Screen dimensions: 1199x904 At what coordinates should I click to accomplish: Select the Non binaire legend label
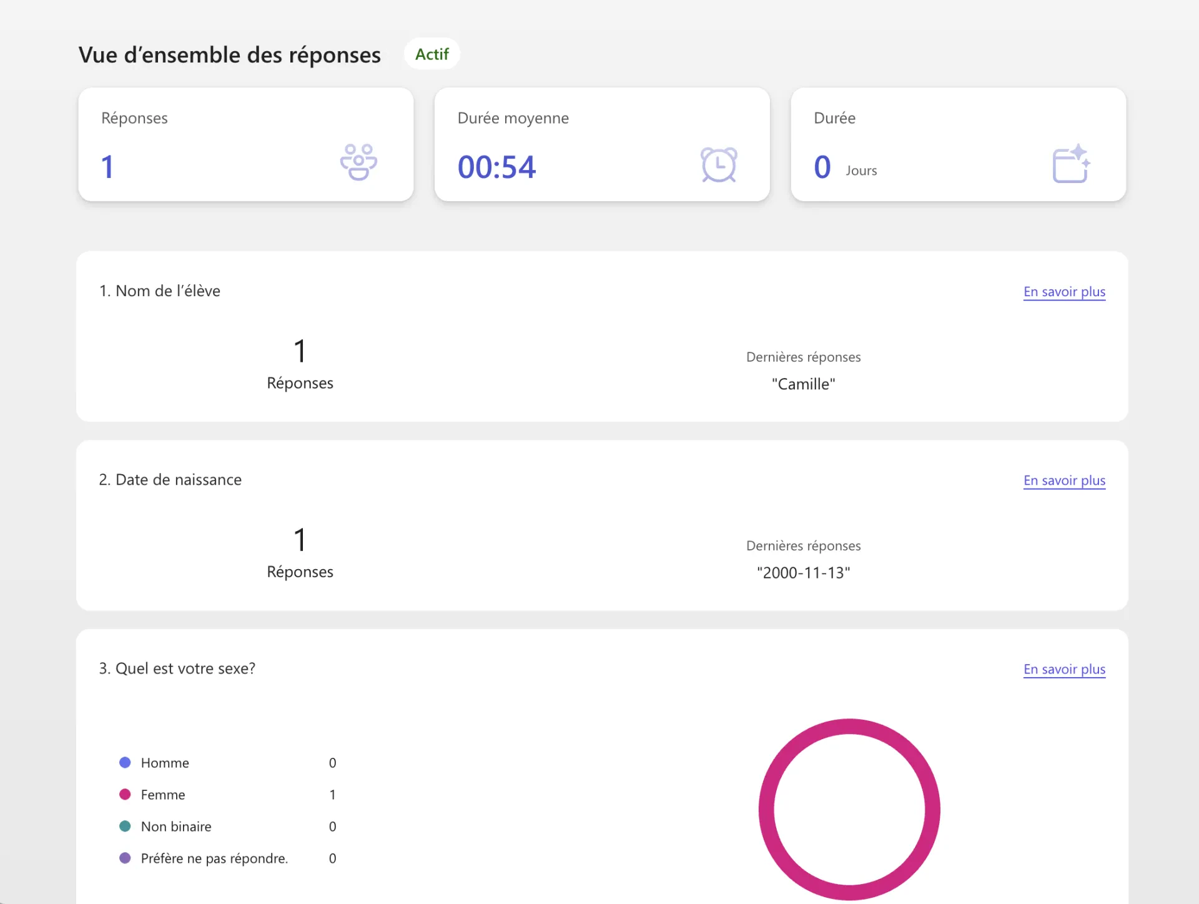click(176, 827)
